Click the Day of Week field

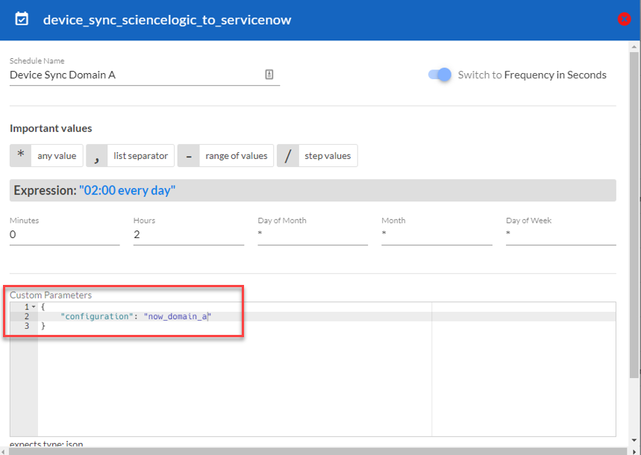pyautogui.click(x=560, y=235)
